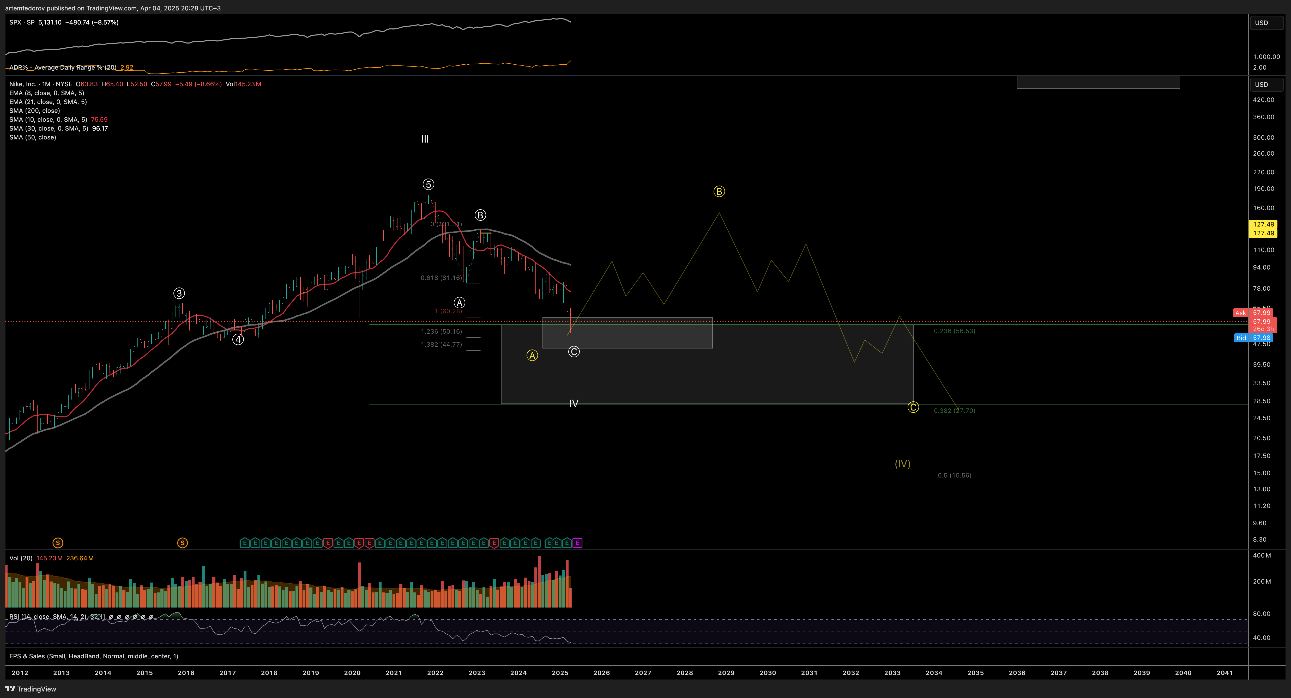Screen dimensions: 1291x698
Task: Click the 0.236 (56.53) retracement label
Action: (x=955, y=331)
